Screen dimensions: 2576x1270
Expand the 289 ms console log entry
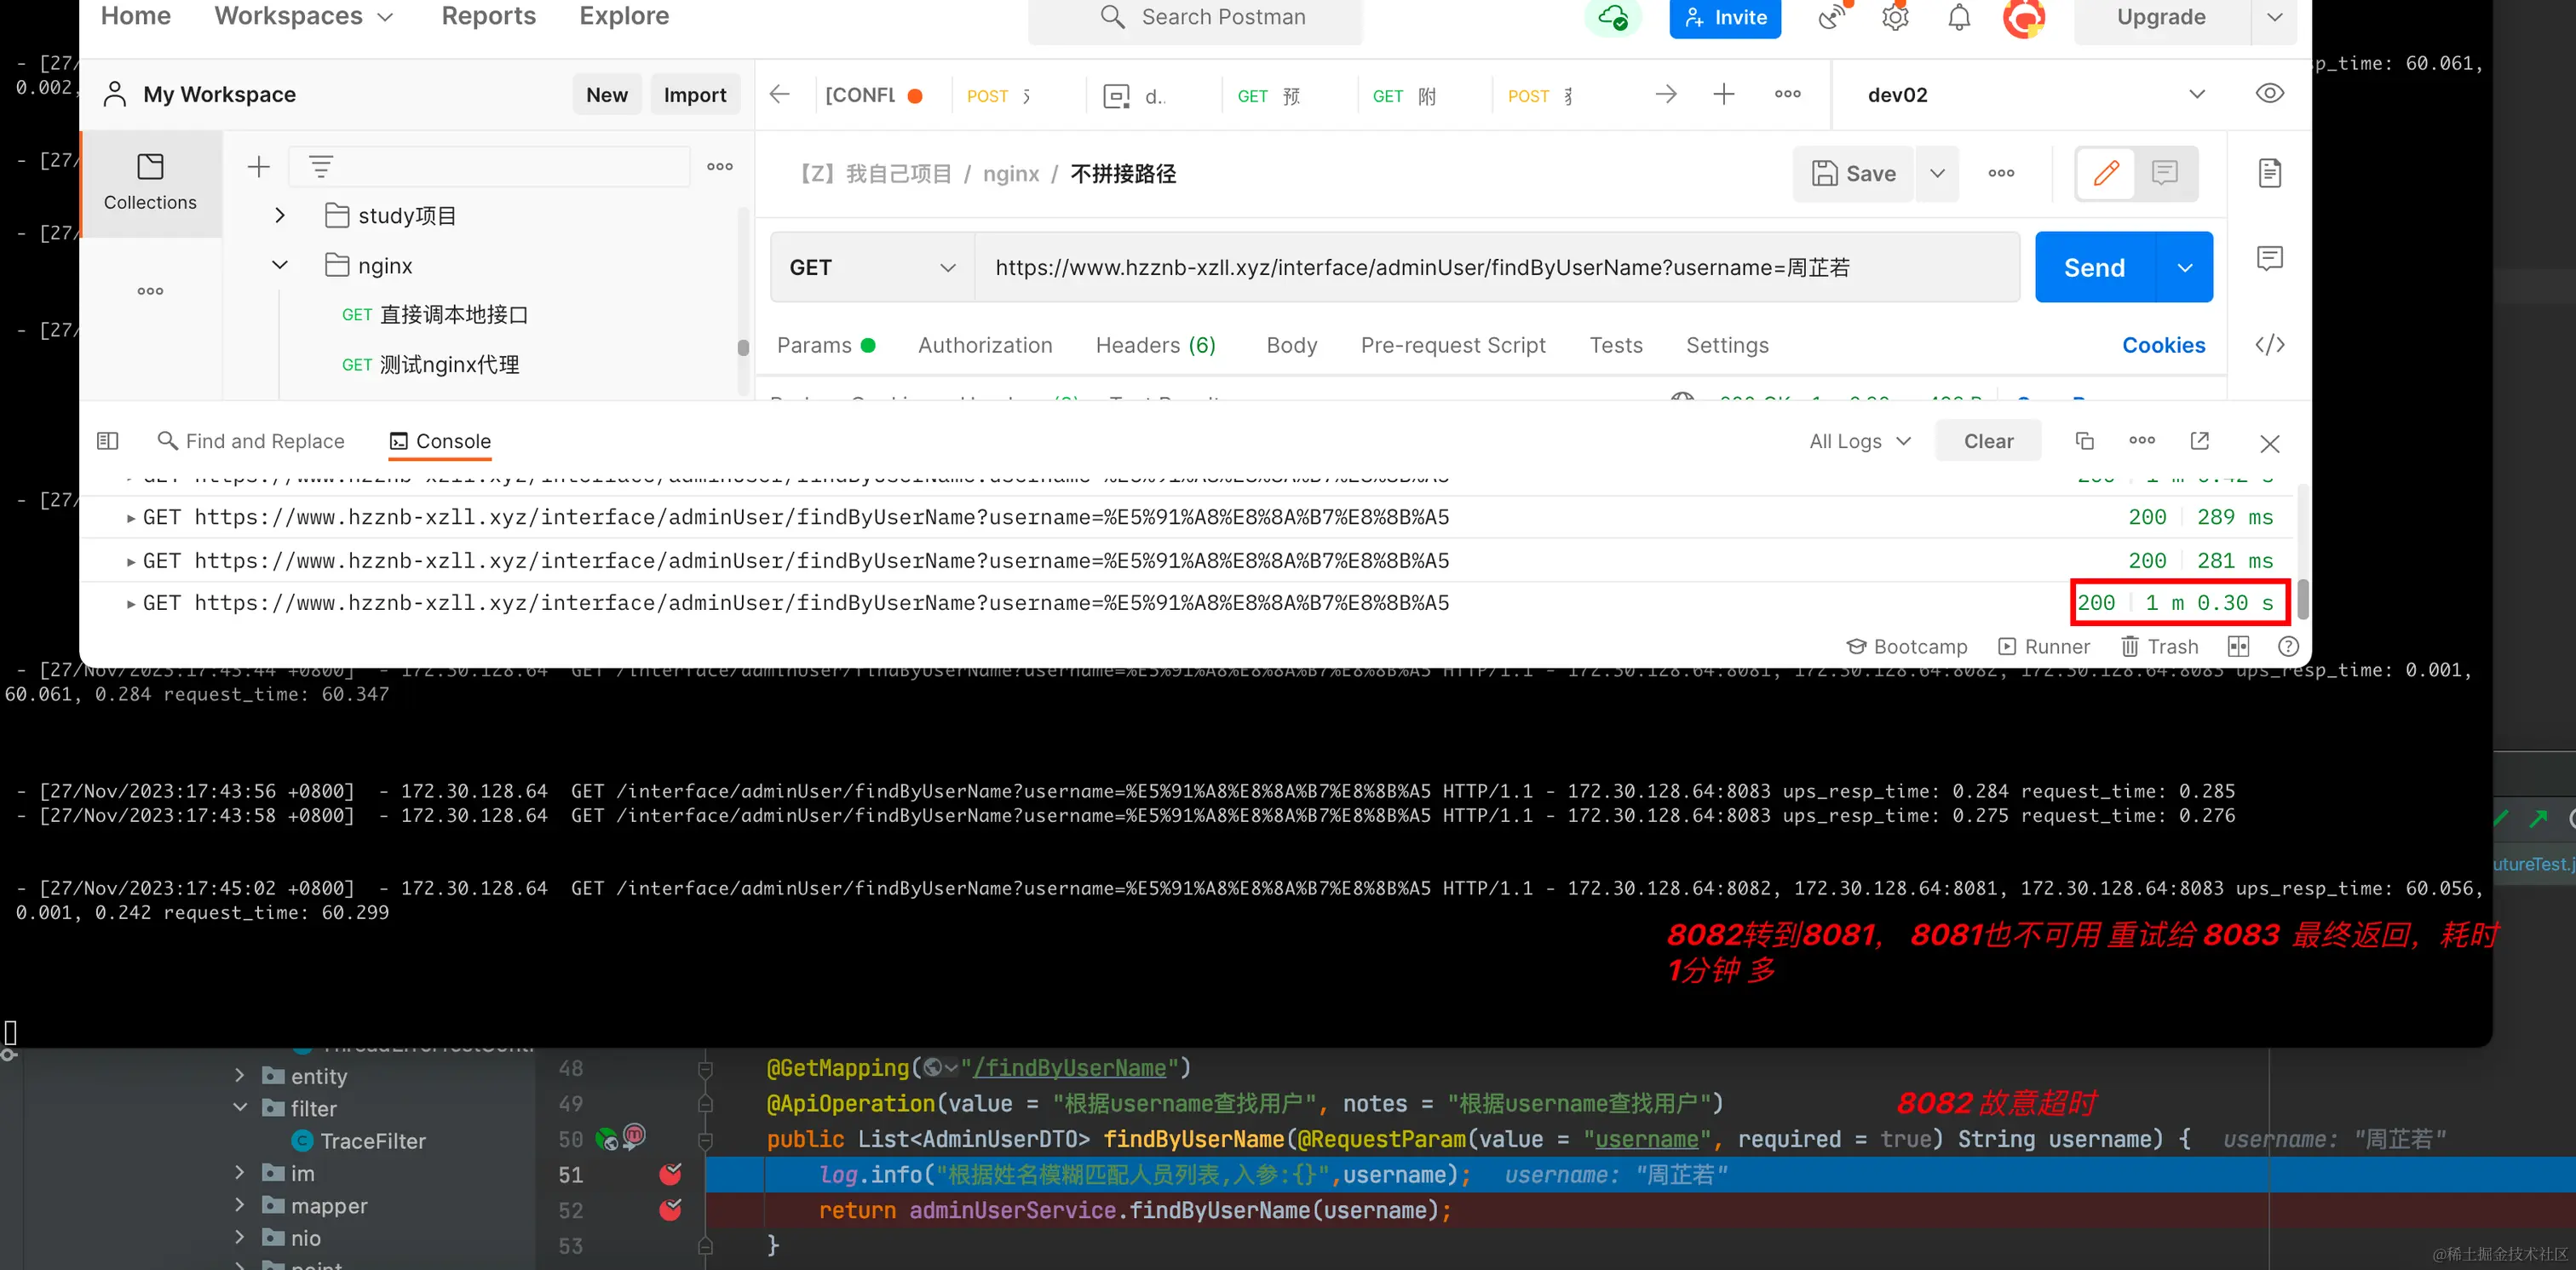click(x=131, y=518)
